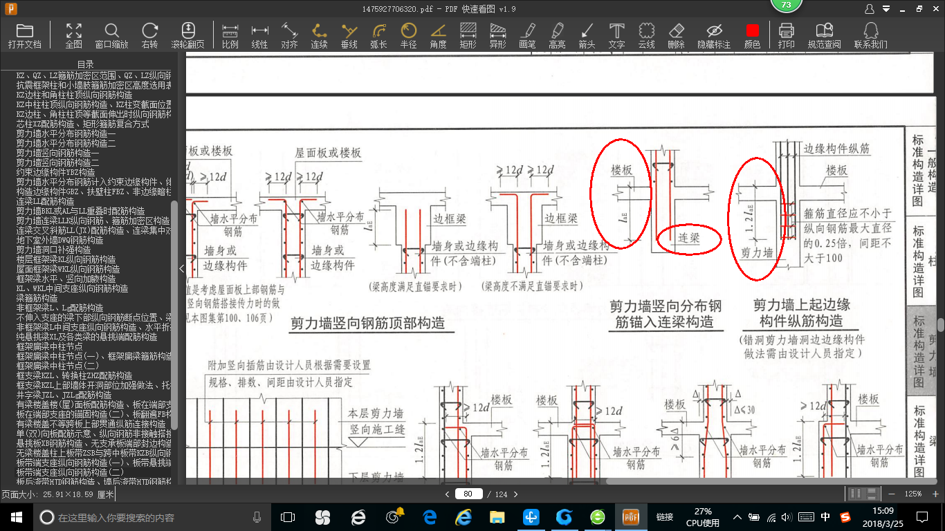Open File Explorer from taskbar
This screenshot has height=531, width=945.
point(497,516)
